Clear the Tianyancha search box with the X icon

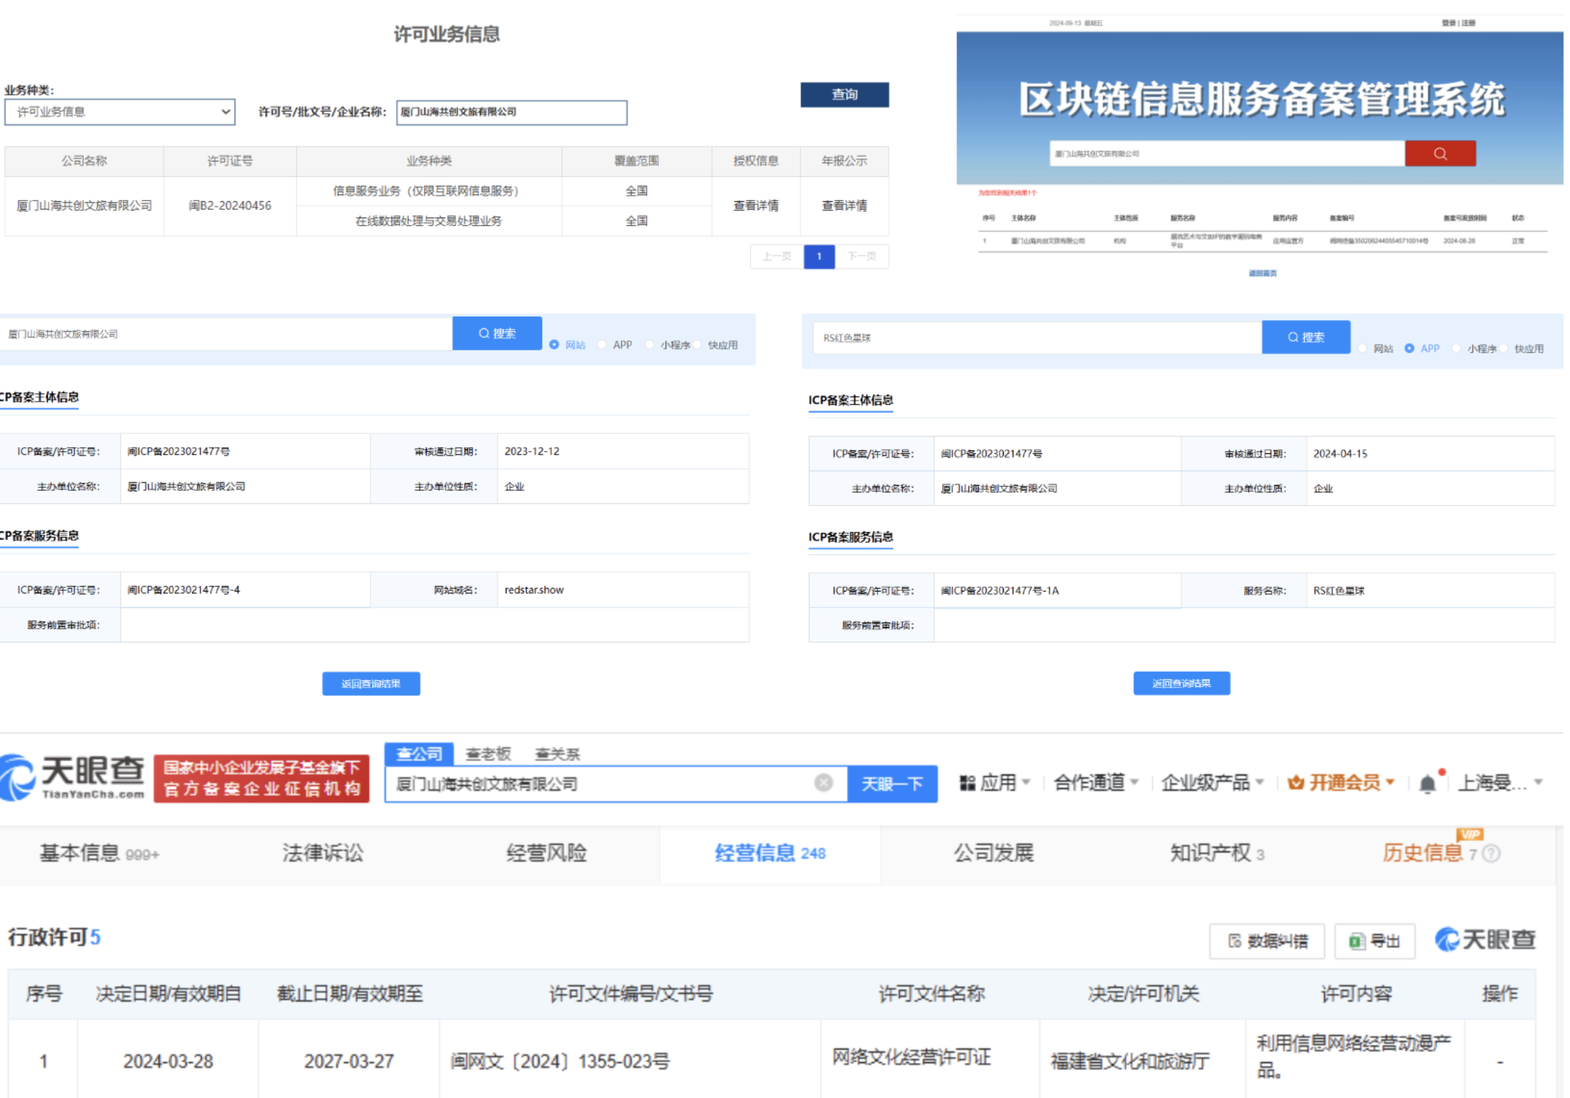(x=823, y=783)
